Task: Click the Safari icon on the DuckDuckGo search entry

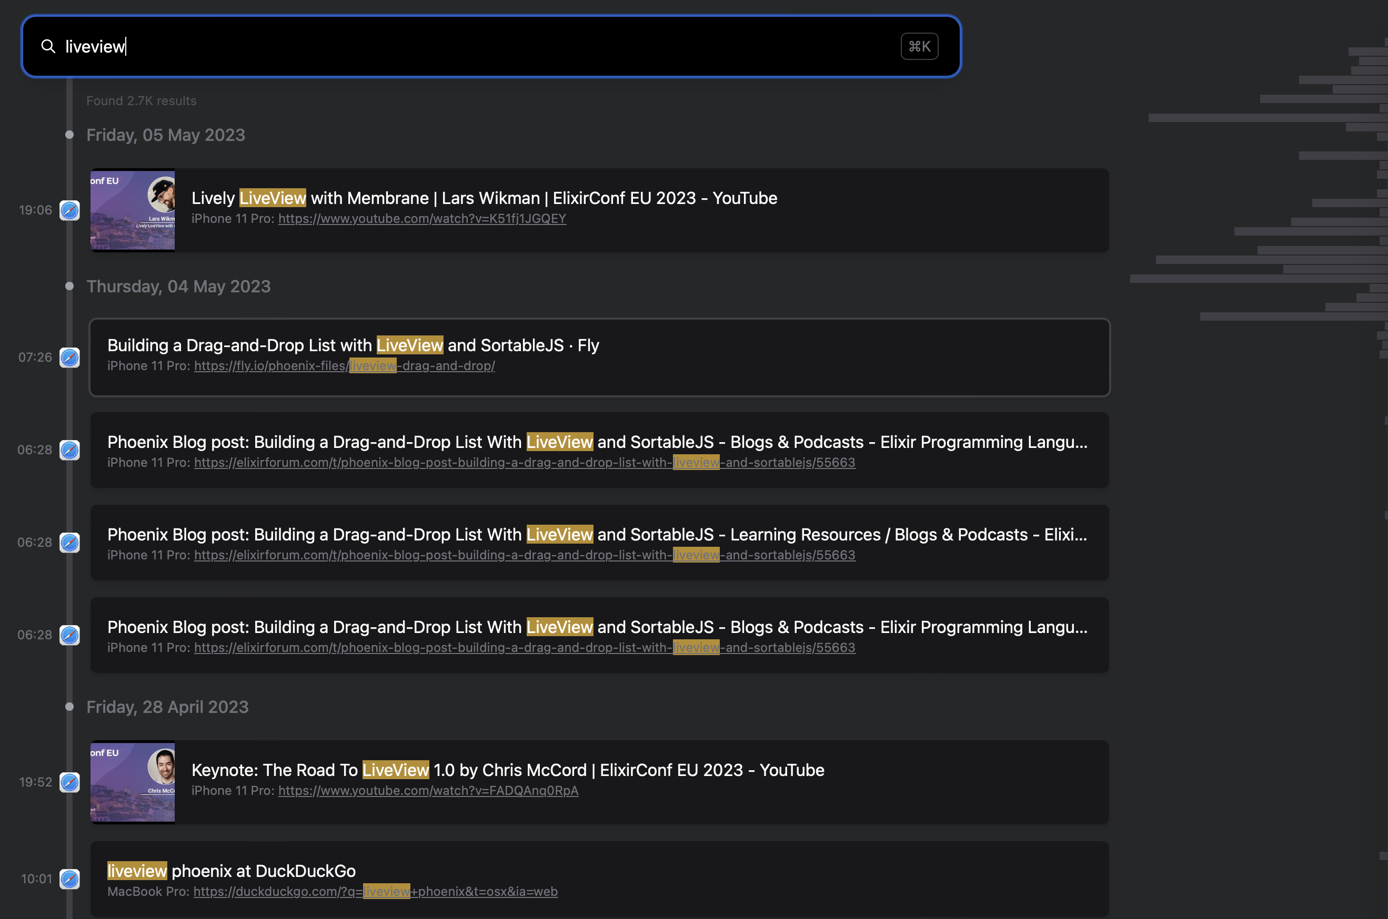Action: coord(70,879)
